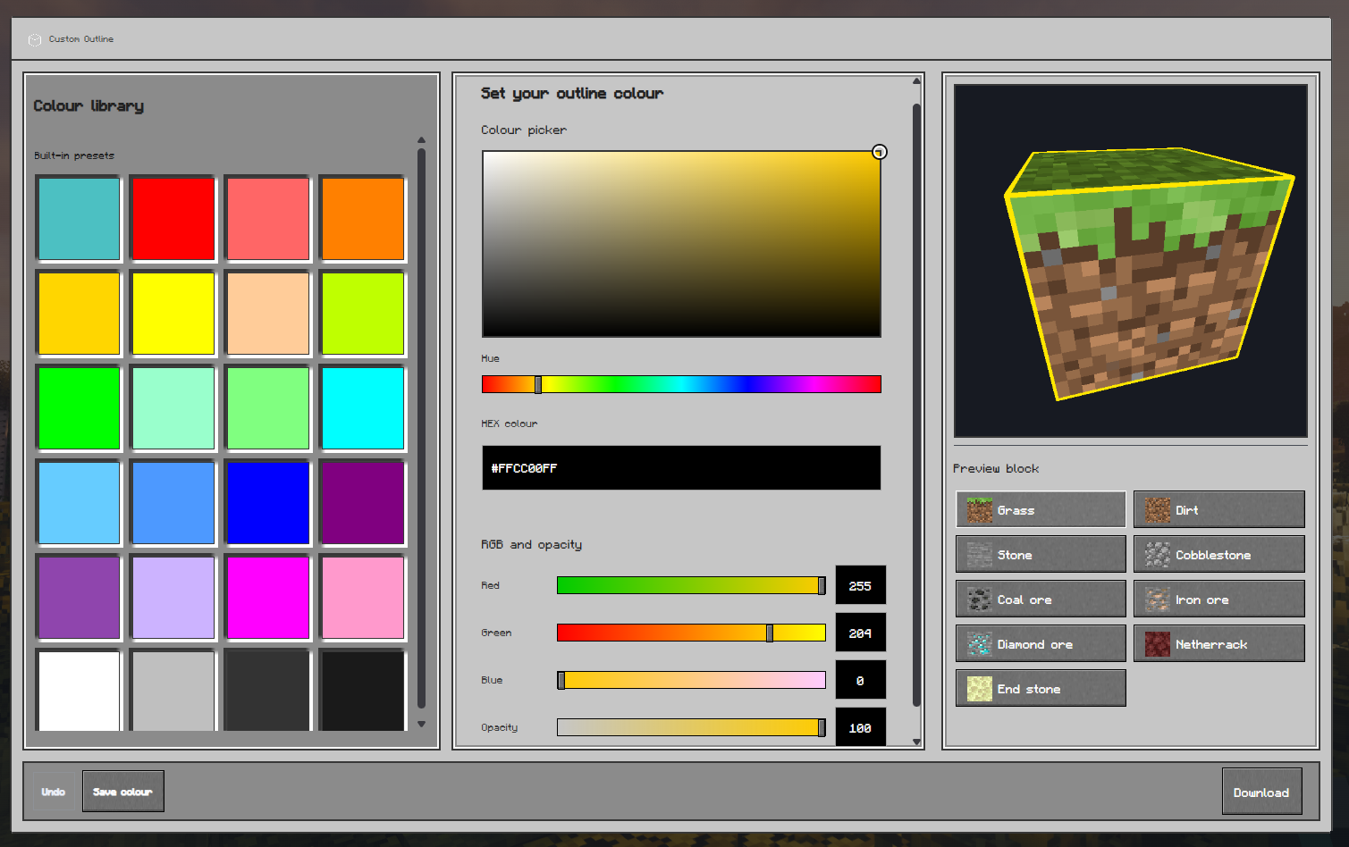Pick the light grey preset swatch
Image resolution: width=1349 pixels, height=847 pixels.
coord(173,690)
